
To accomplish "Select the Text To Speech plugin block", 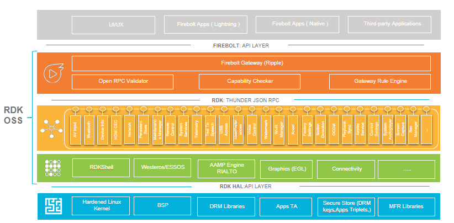I will coord(210,130).
